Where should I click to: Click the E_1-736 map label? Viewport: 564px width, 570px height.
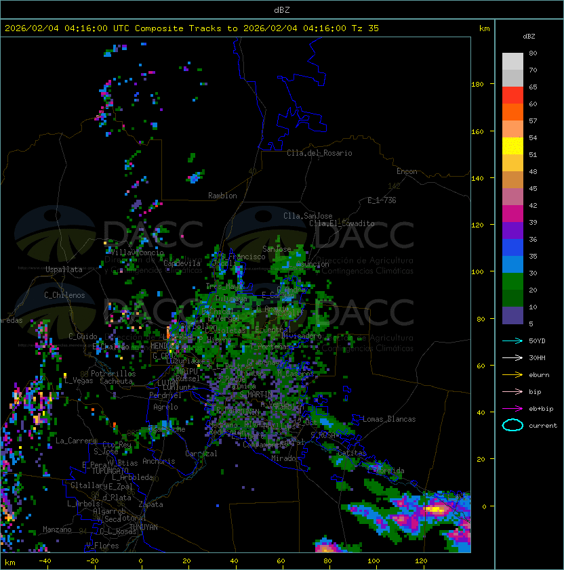[x=382, y=200]
